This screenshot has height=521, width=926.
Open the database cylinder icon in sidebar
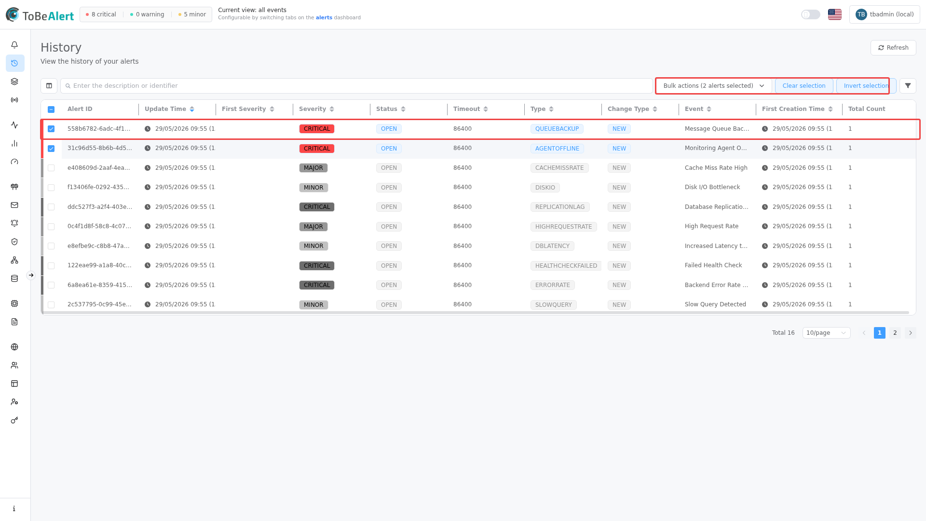tap(14, 278)
